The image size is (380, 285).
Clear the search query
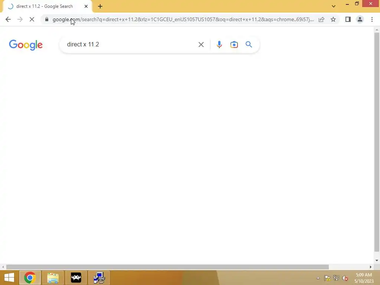[x=201, y=45]
